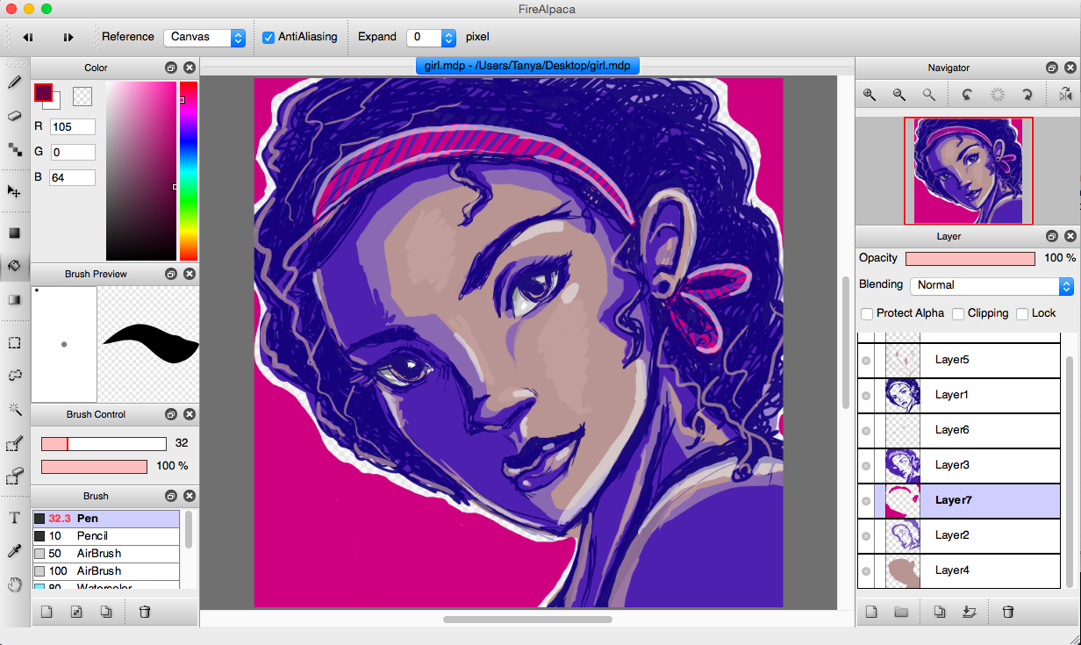Click the next step arrow in top toolbar
The height and width of the screenshot is (645, 1081).
point(68,37)
